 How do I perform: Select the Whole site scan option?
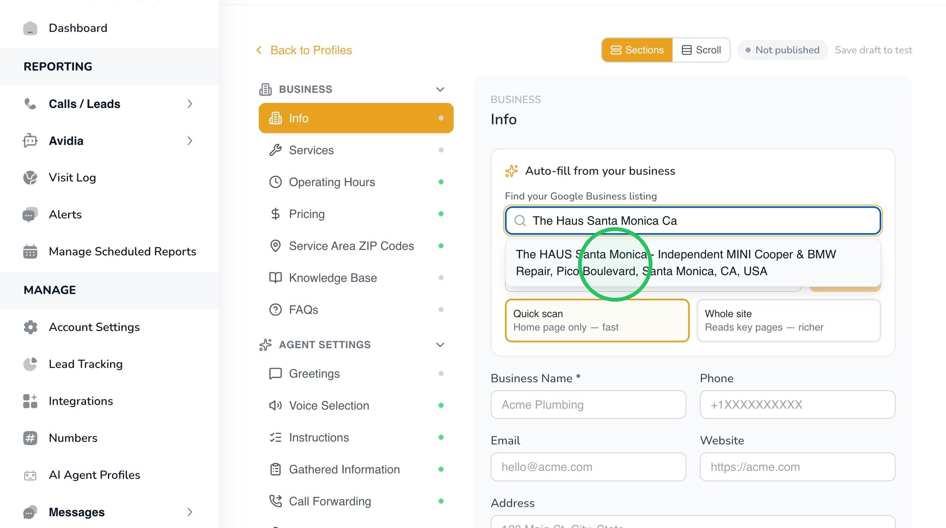pyautogui.click(x=788, y=320)
